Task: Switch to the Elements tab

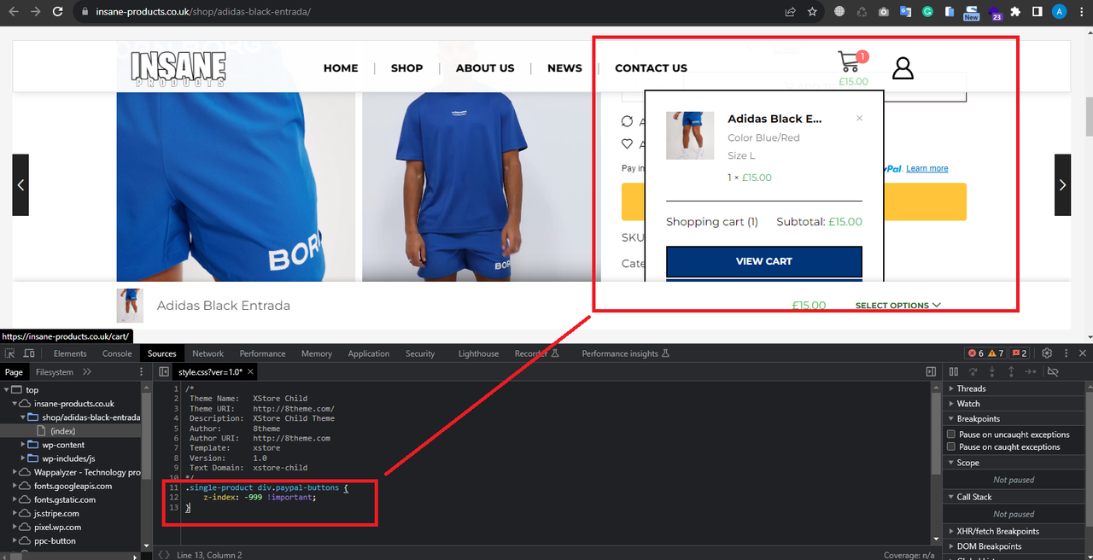Action: [70, 353]
